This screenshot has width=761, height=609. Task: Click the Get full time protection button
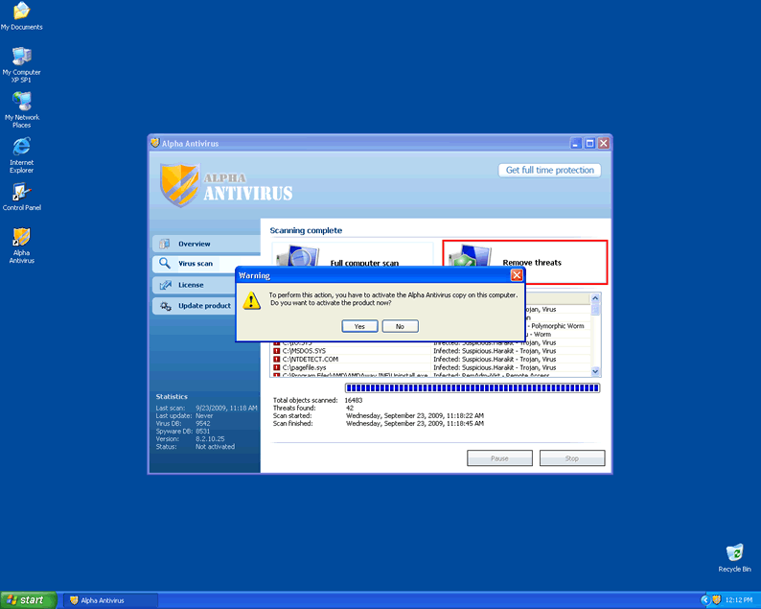coord(550,170)
